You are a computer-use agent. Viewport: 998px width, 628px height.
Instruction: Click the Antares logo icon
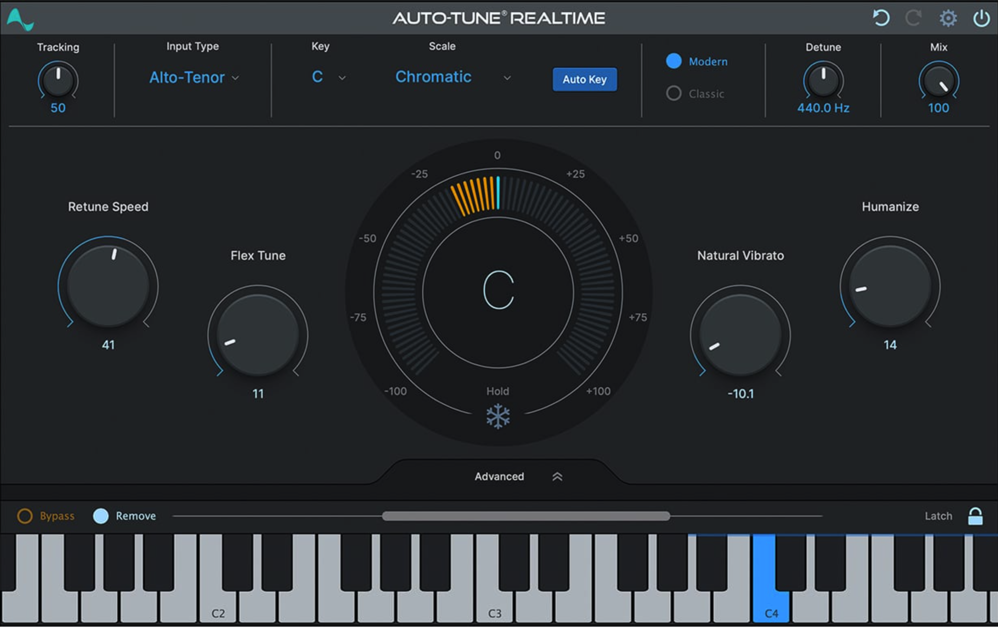[20, 19]
